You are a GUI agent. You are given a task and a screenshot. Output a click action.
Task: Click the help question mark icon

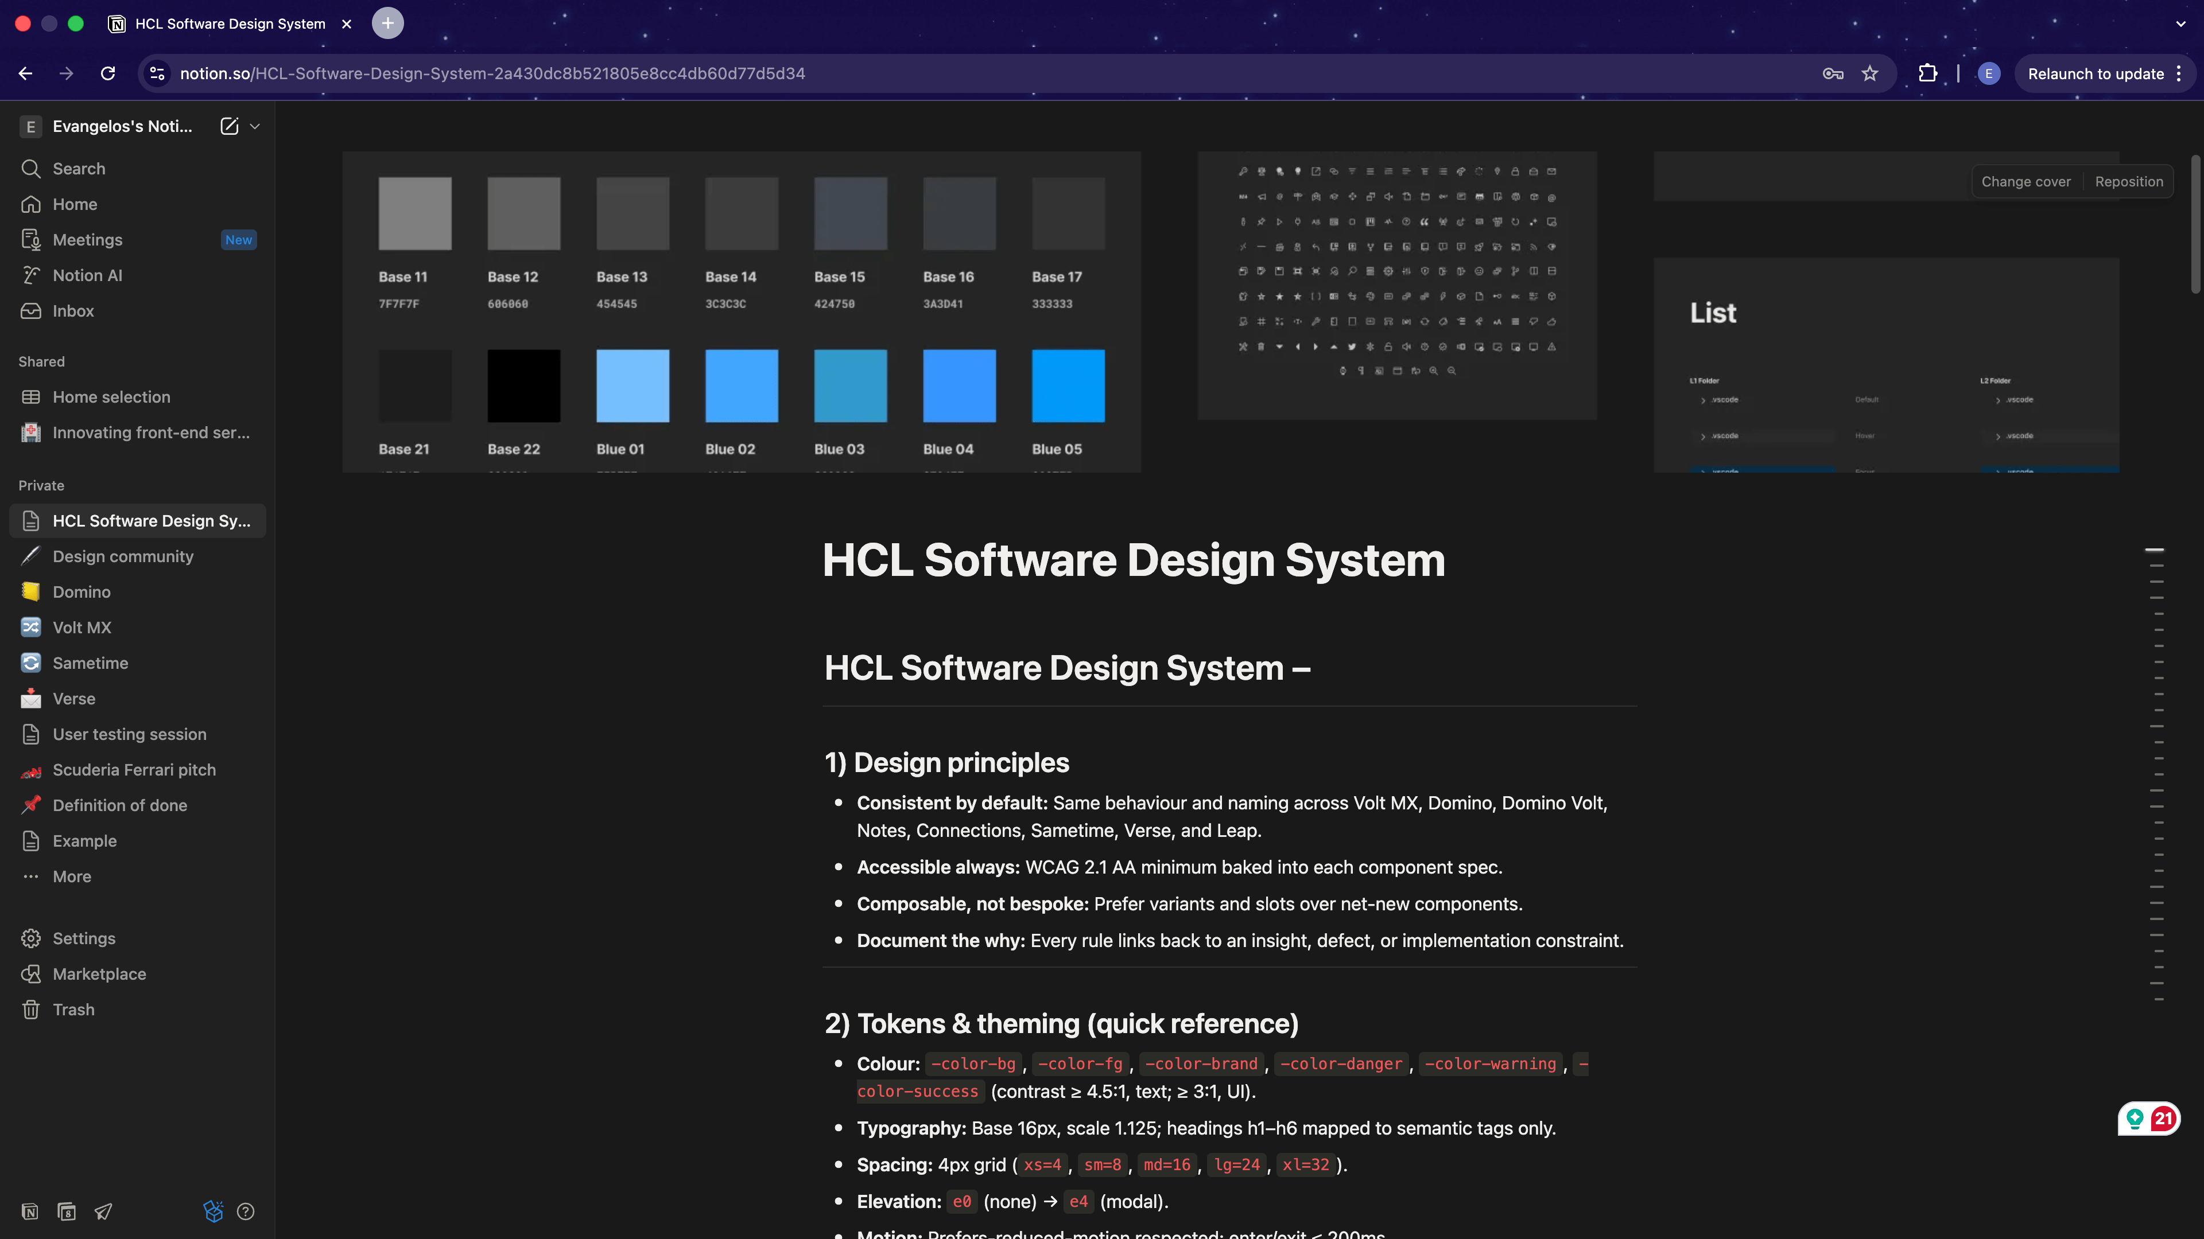[x=246, y=1211]
